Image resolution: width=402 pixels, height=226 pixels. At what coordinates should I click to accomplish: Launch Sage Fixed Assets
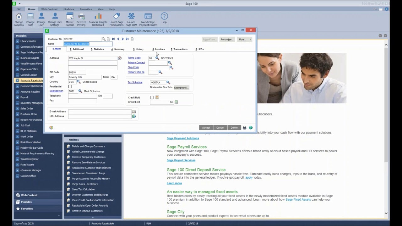116,19
